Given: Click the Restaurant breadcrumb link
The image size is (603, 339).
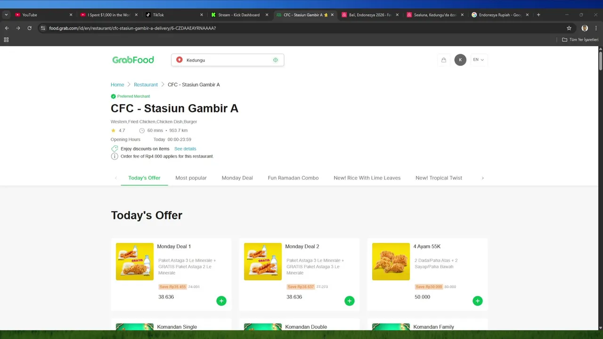Looking at the screenshot, I should tap(146, 85).
